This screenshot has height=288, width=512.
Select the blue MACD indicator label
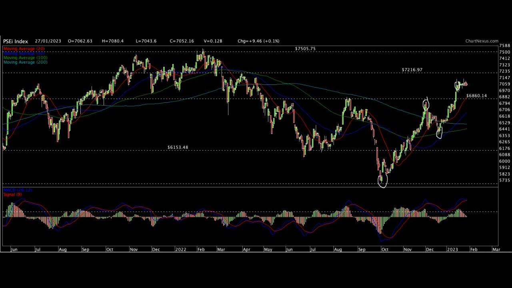click(x=18, y=190)
